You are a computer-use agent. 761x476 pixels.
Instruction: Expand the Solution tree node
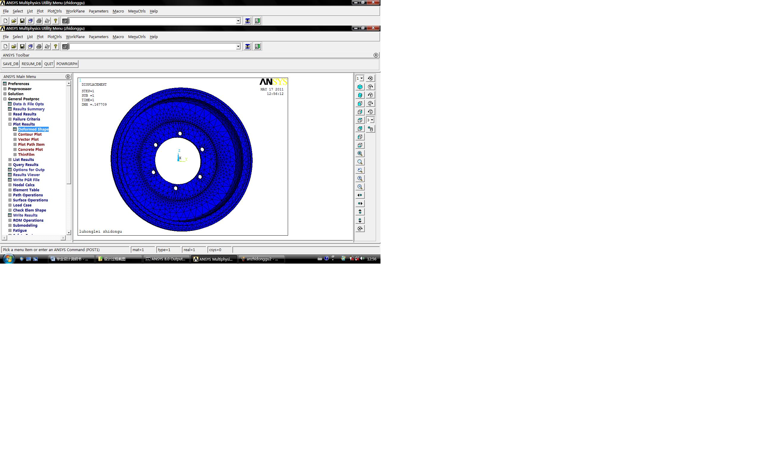point(5,94)
